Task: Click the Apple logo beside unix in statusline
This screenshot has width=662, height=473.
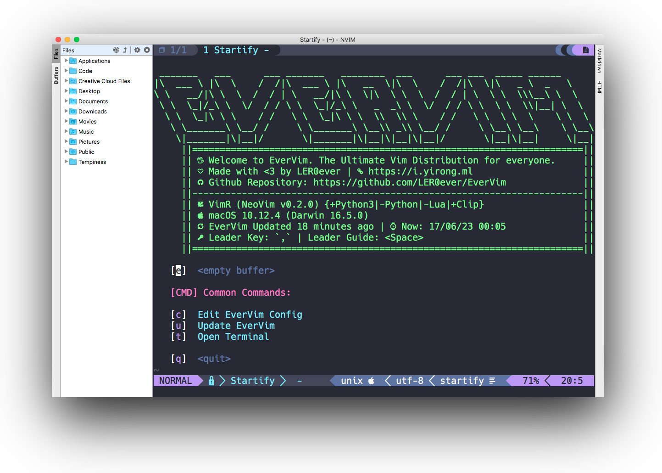Action: pyautogui.click(x=371, y=381)
